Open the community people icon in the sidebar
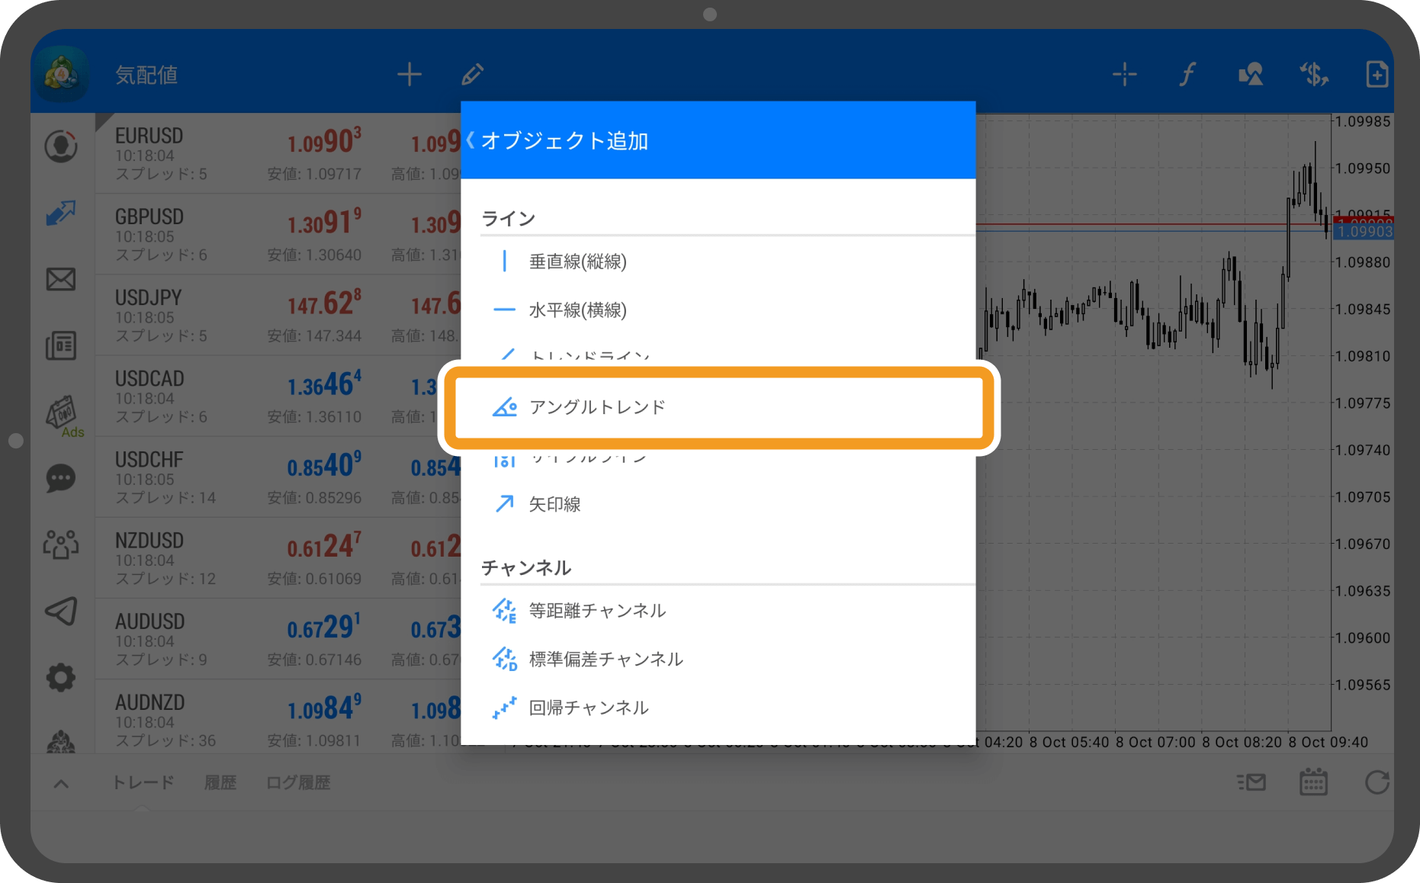1420x883 pixels. tap(61, 544)
